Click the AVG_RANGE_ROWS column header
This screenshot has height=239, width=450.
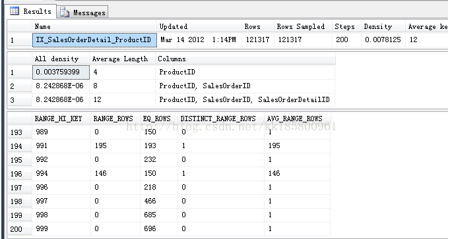[x=297, y=119]
